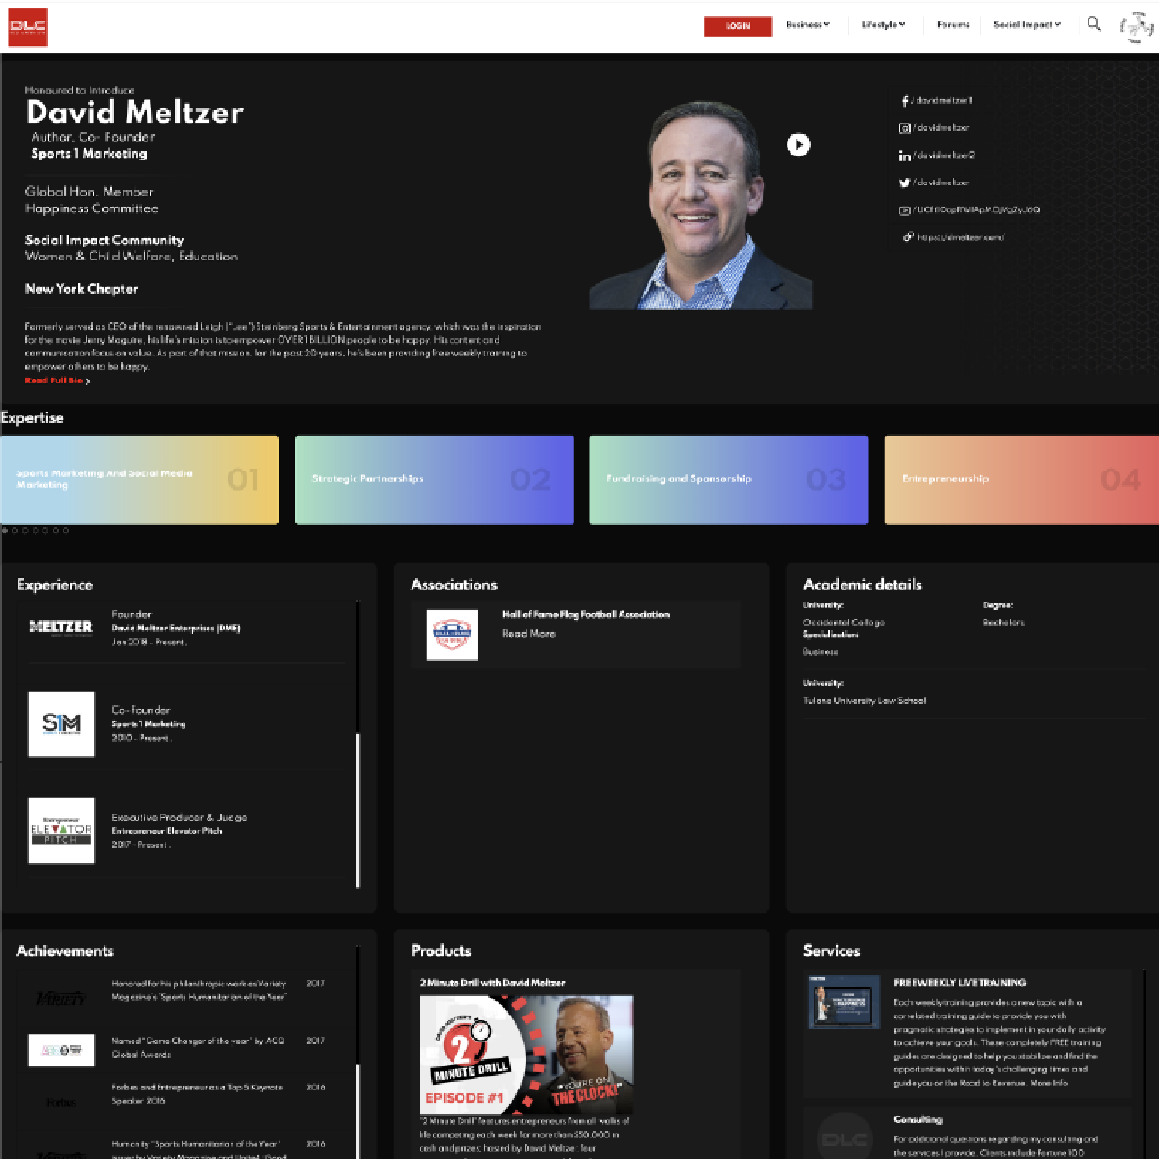
Task: Select sixth expertise carousel dot
Action: [x=55, y=530]
